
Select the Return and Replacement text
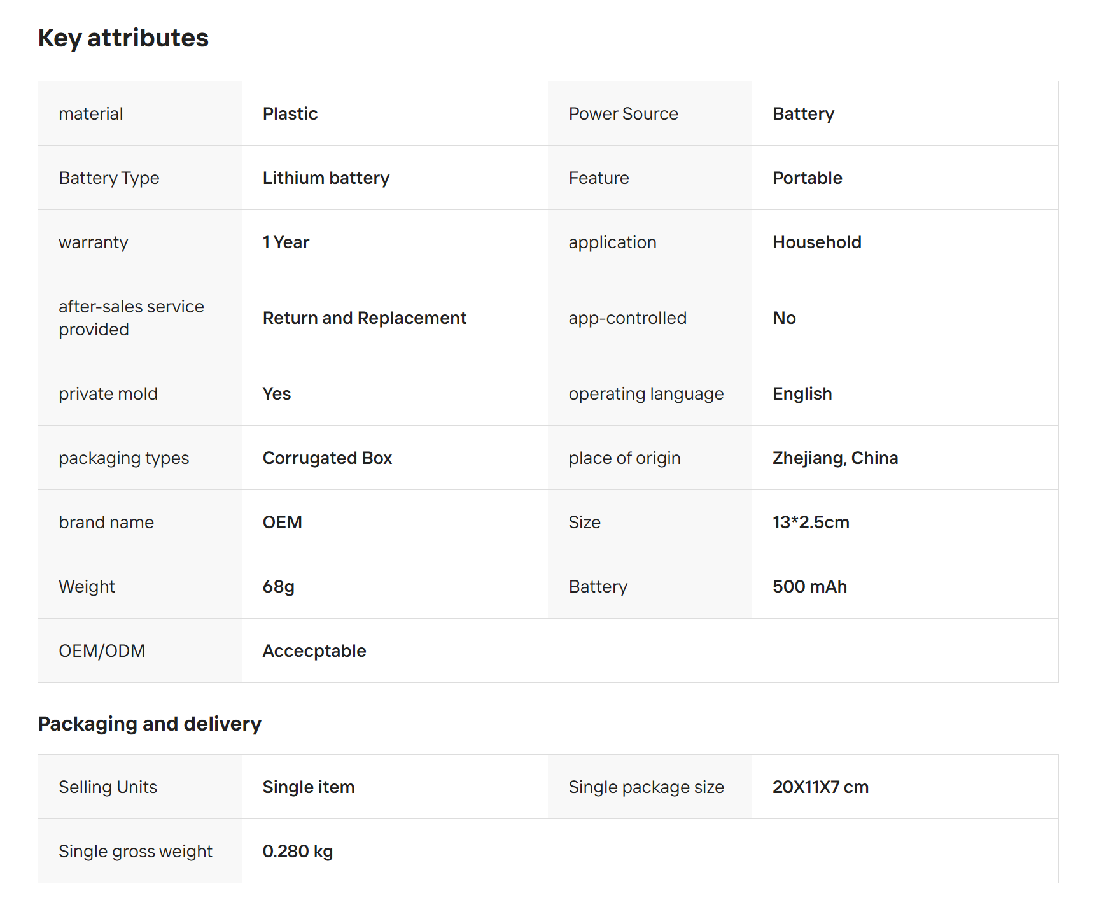[364, 318]
